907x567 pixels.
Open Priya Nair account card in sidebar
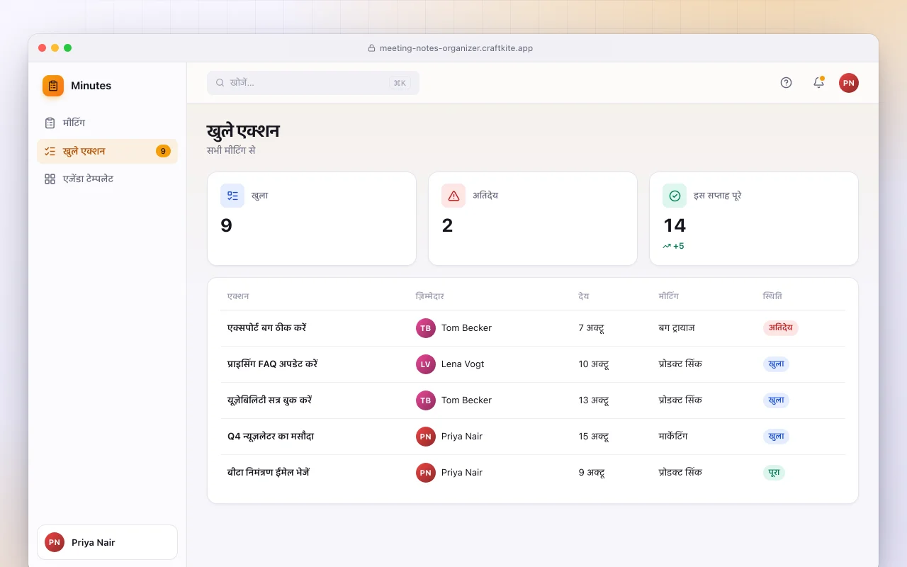[107, 542]
